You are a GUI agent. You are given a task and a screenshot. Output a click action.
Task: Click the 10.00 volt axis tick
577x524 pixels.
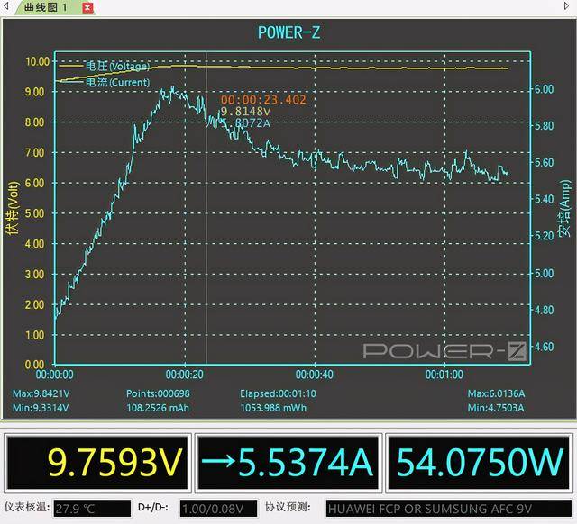(37, 61)
